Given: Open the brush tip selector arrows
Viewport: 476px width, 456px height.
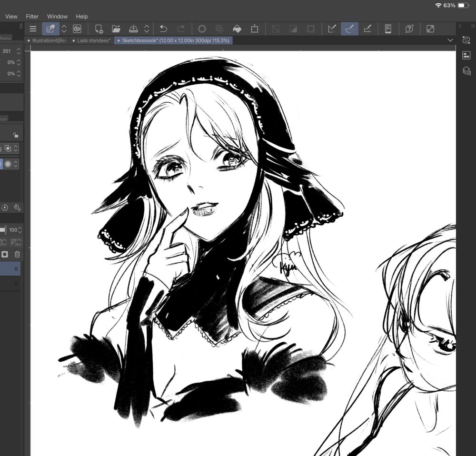Looking at the screenshot, I should pyautogui.click(x=16, y=164).
